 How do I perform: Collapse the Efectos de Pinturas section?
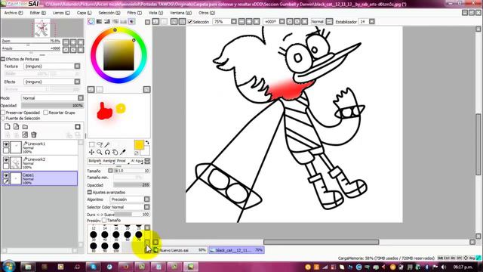[x=3, y=59]
